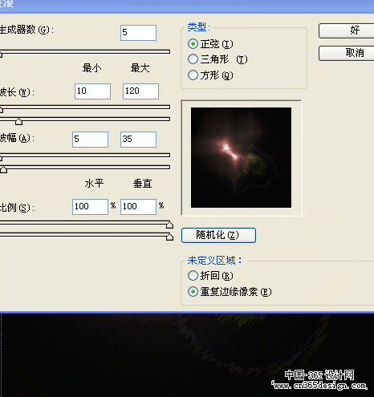Confirm with the 好 button

tap(347, 30)
